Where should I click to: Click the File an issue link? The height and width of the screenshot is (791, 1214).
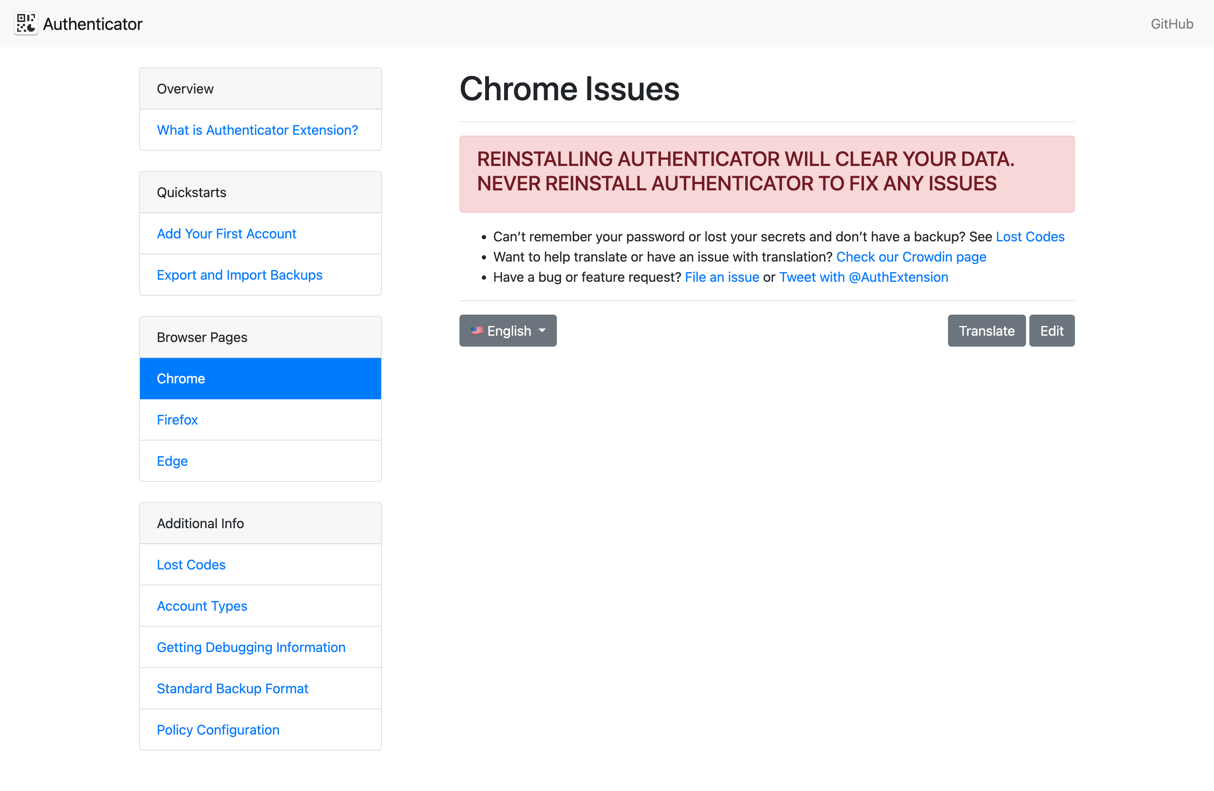pyautogui.click(x=721, y=277)
